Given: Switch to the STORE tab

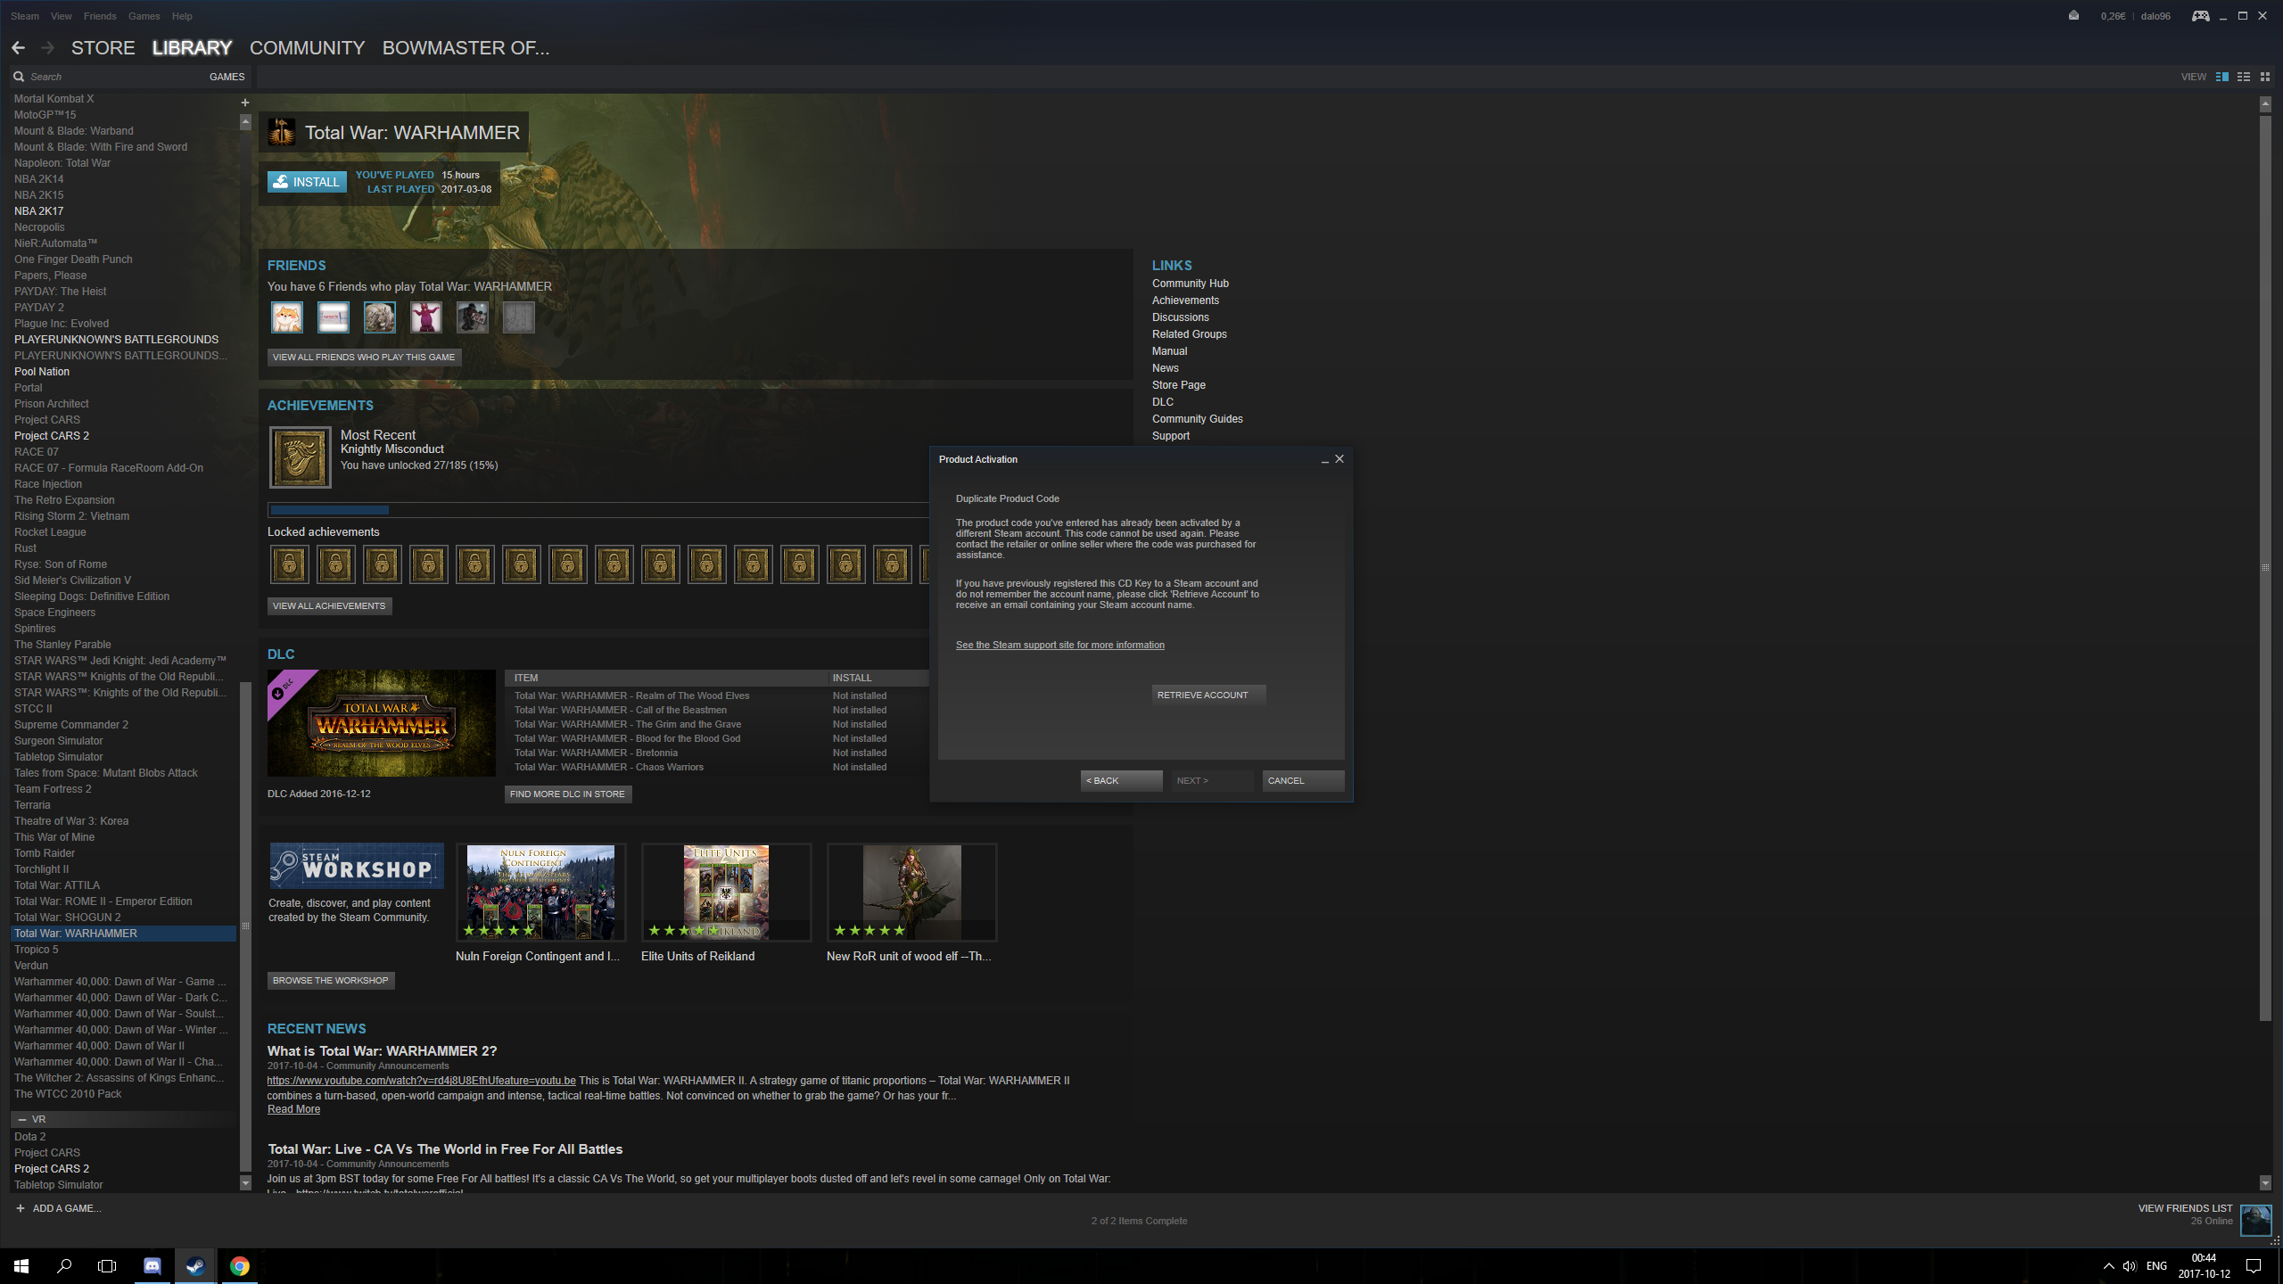Looking at the screenshot, I should tap(103, 48).
